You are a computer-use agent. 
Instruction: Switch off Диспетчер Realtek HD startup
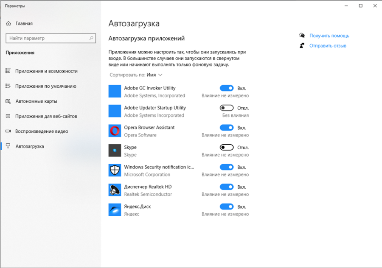tap(227, 187)
